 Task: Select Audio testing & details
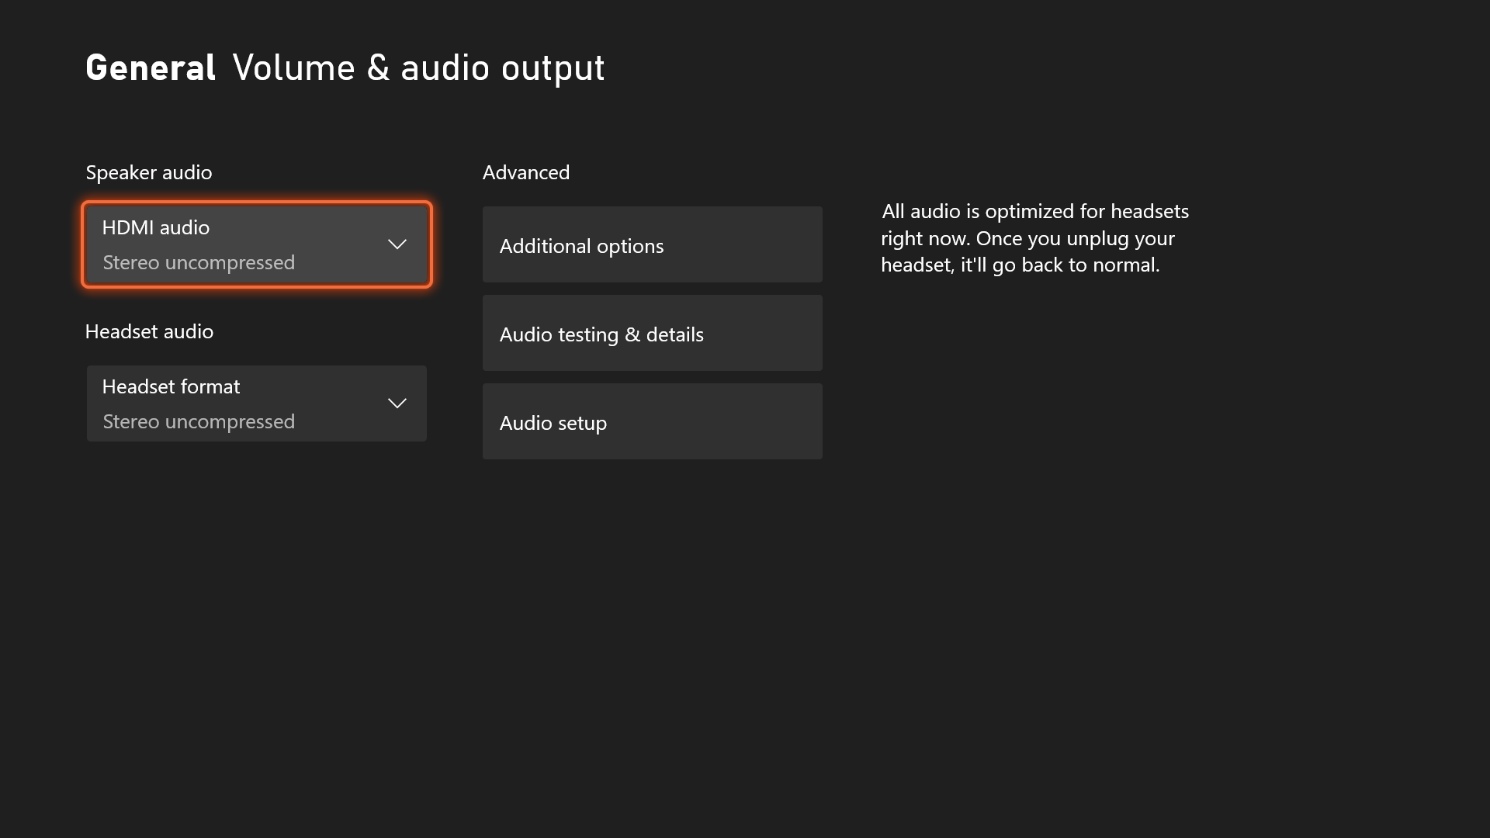point(652,334)
